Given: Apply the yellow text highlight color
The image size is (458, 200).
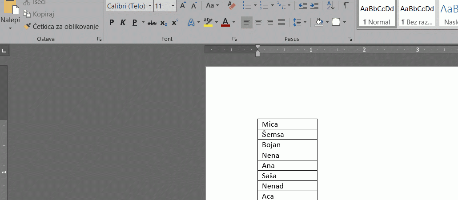Looking at the screenshot, I should (x=208, y=23).
